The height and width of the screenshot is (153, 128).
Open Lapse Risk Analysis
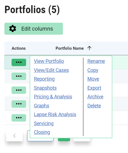tap(55, 114)
